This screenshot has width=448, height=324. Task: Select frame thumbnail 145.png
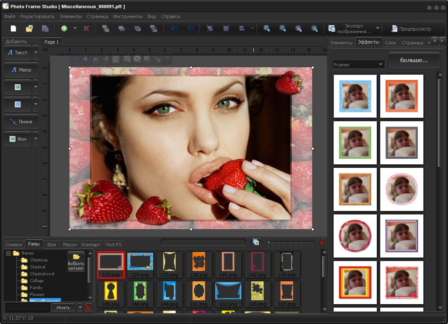coord(111,294)
